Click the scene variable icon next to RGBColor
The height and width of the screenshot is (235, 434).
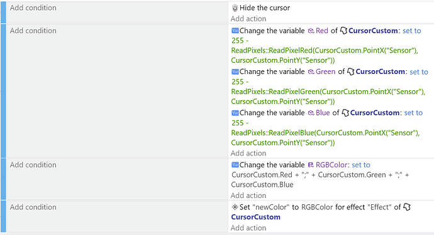(x=311, y=165)
